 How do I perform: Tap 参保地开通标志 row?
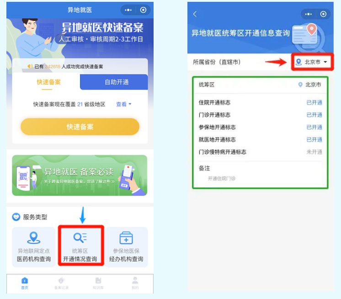coord(260,127)
